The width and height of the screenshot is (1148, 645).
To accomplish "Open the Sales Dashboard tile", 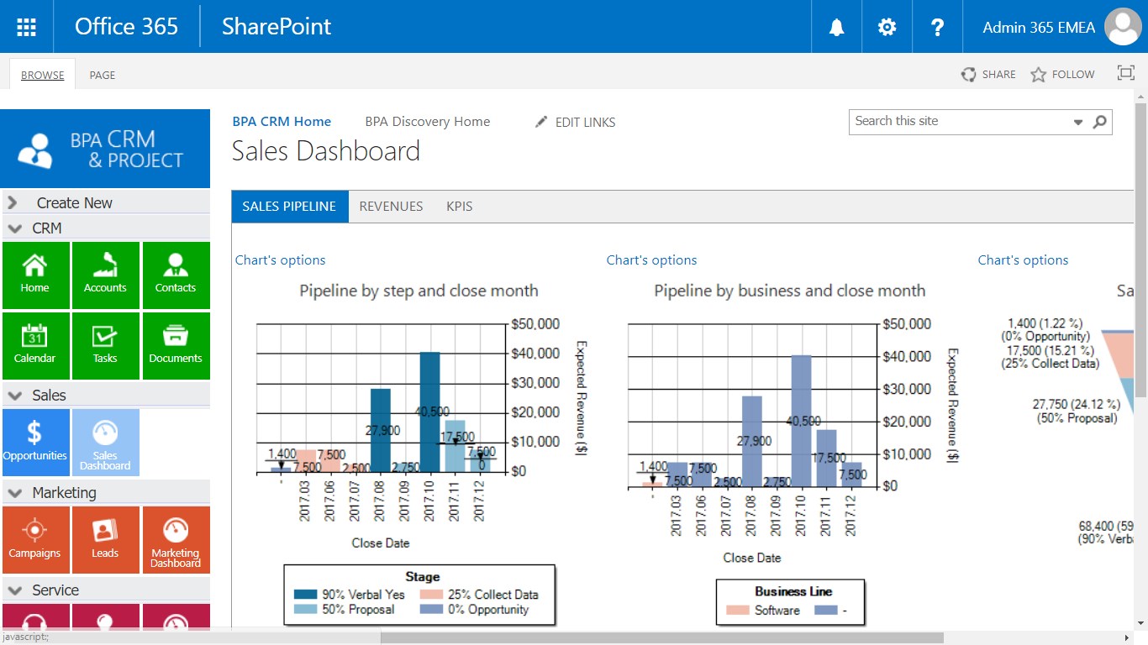I will pos(105,443).
